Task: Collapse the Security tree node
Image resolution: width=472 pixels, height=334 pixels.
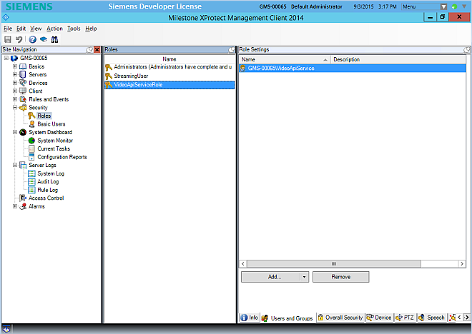Action: pyautogui.click(x=15, y=108)
